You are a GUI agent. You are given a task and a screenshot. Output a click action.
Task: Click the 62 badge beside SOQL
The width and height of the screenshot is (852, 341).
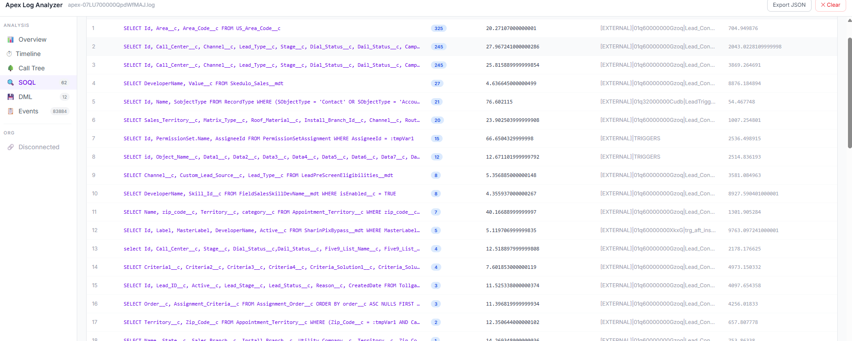pos(64,82)
